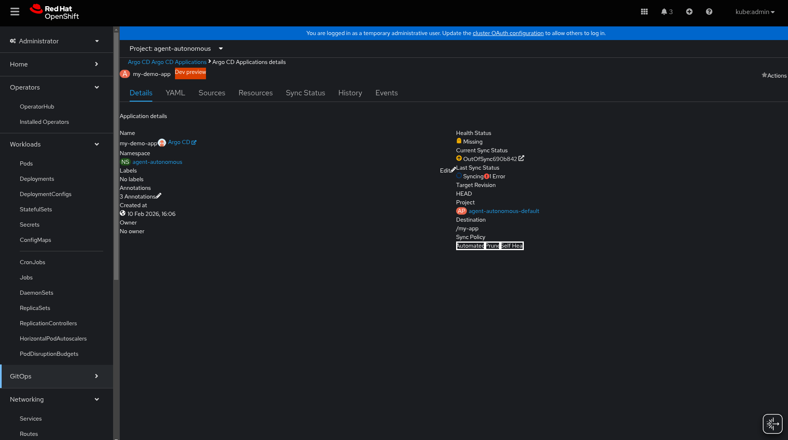The image size is (788, 440).
Task: Click the pencil icon next to 3 Annotations
Action: click(x=159, y=196)
